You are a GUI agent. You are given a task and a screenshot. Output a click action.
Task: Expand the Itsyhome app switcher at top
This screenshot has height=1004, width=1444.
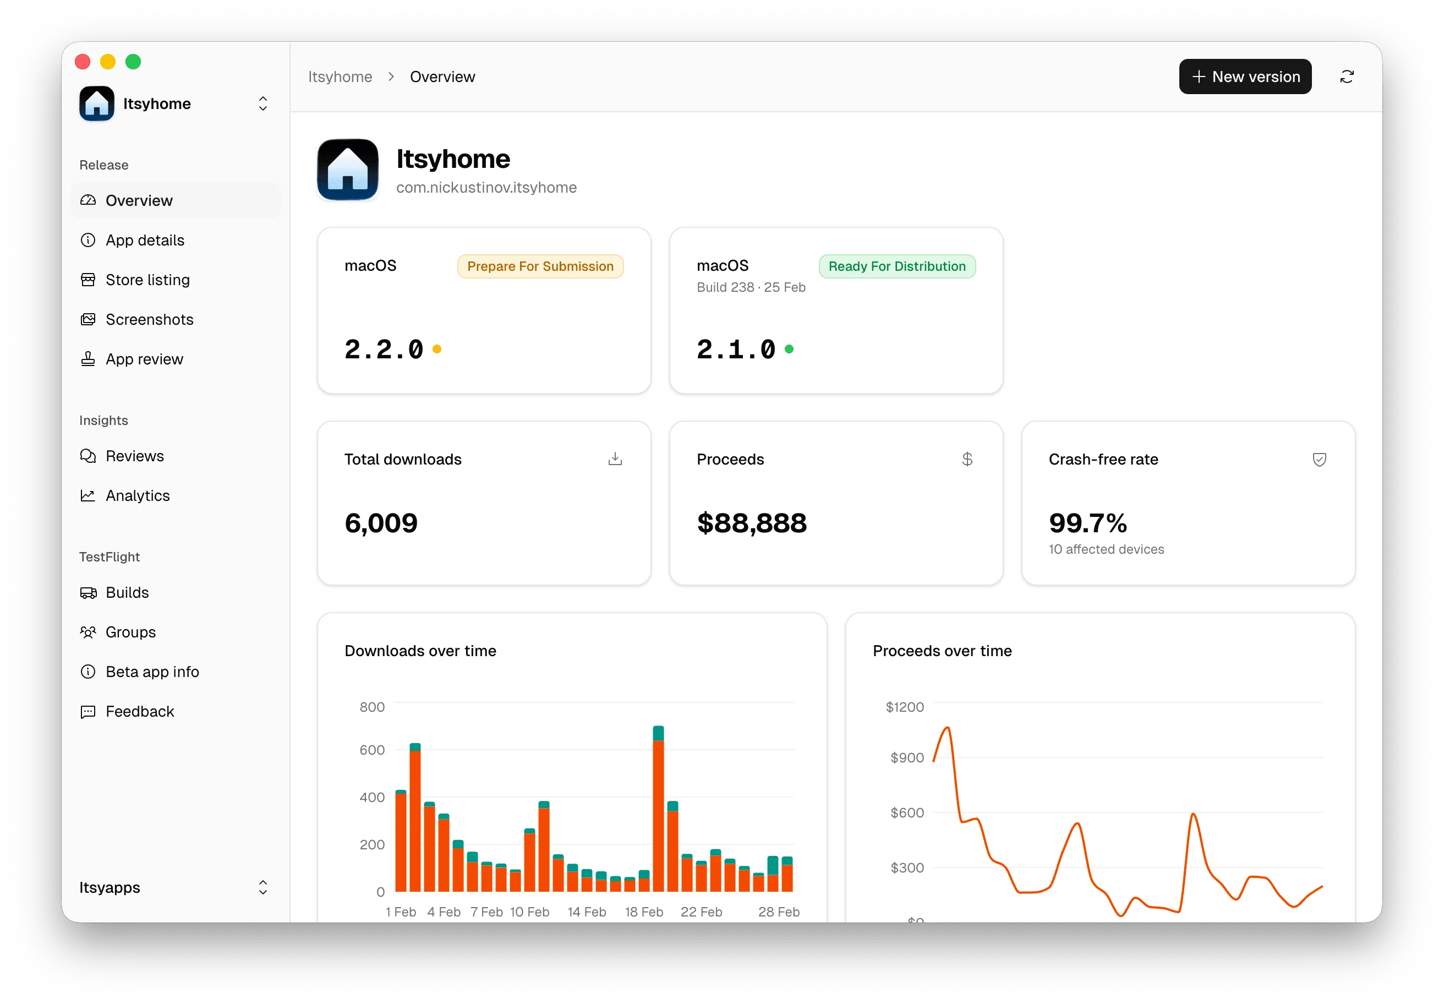pos(263,103)
